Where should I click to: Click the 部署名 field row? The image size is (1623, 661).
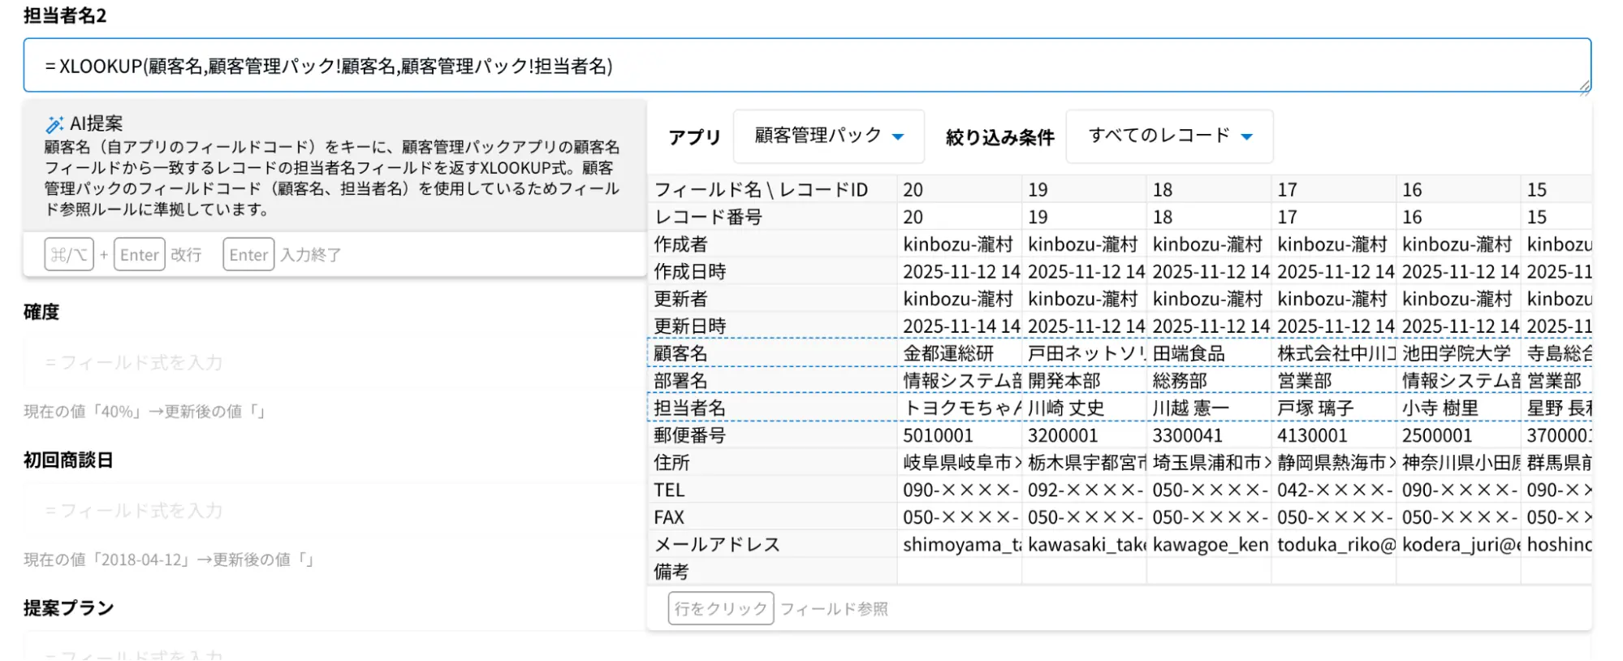click(x=681, y=381)
